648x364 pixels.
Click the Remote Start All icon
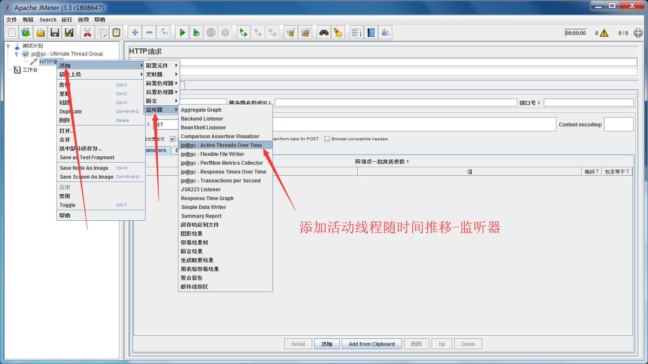(x=243, y=32)
